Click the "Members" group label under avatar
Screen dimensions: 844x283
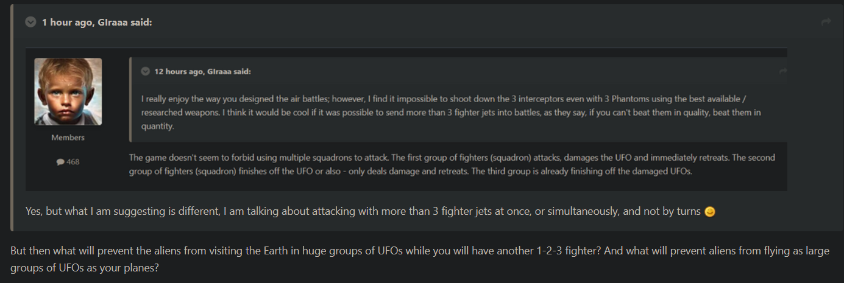[x=68, y=138]
